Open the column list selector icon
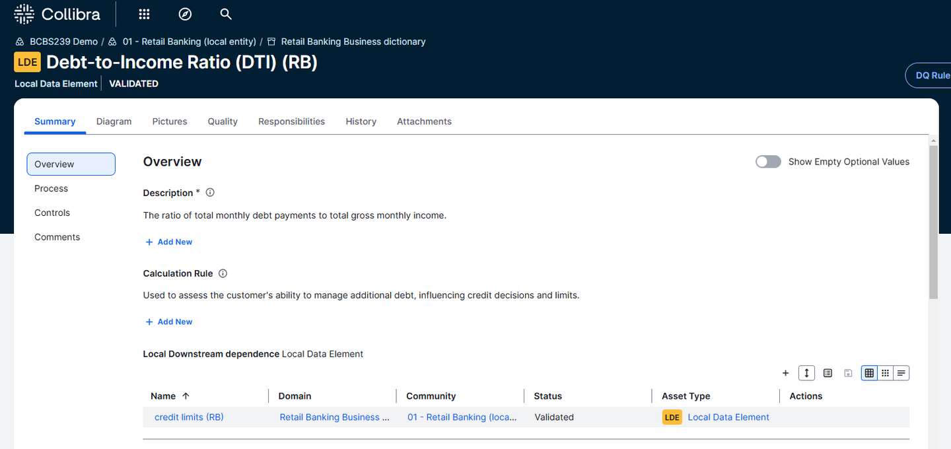 coord(828,373)
